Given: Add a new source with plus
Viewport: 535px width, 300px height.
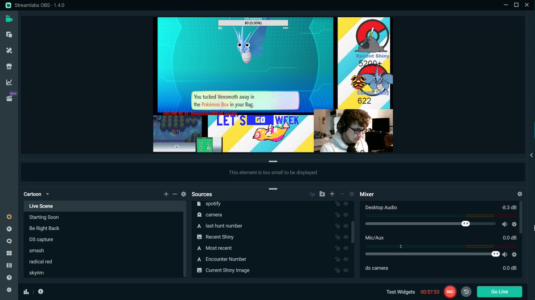Looking at the screenshot, I should coord(332,194).
